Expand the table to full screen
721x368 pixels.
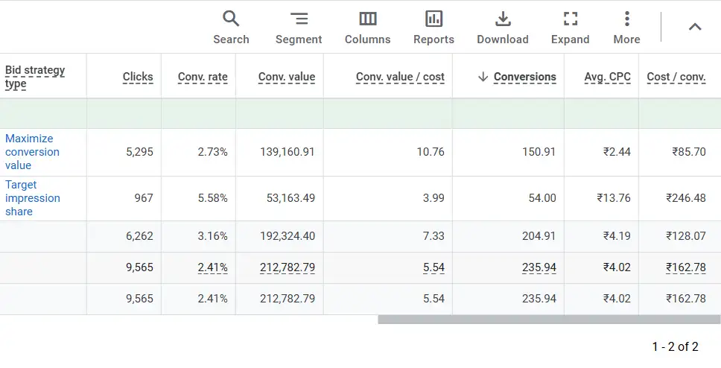click(571, 28)
